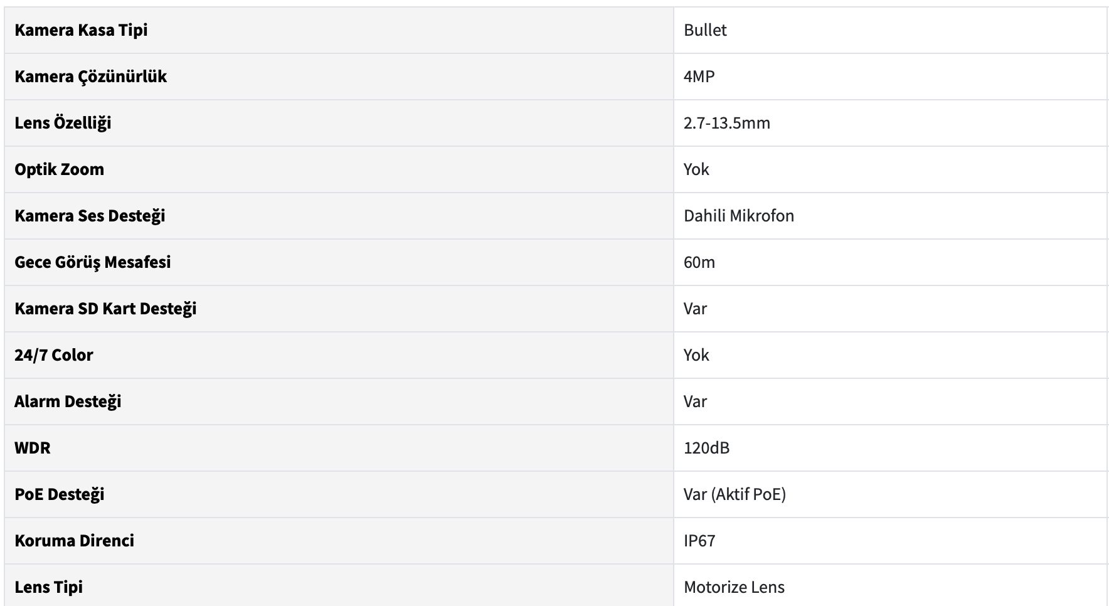Click the Dahili Mikrofon value
This screenshot has width=1109, height=606.
(x=739, y=216)
